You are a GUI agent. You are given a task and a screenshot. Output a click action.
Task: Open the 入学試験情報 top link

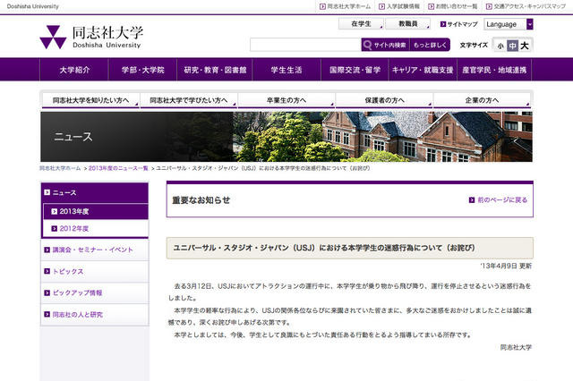[403, 6]
